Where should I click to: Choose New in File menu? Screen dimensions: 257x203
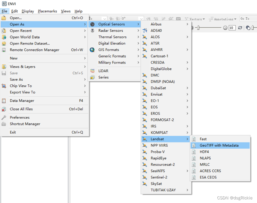pyautogui.click(x=45, y=58)
